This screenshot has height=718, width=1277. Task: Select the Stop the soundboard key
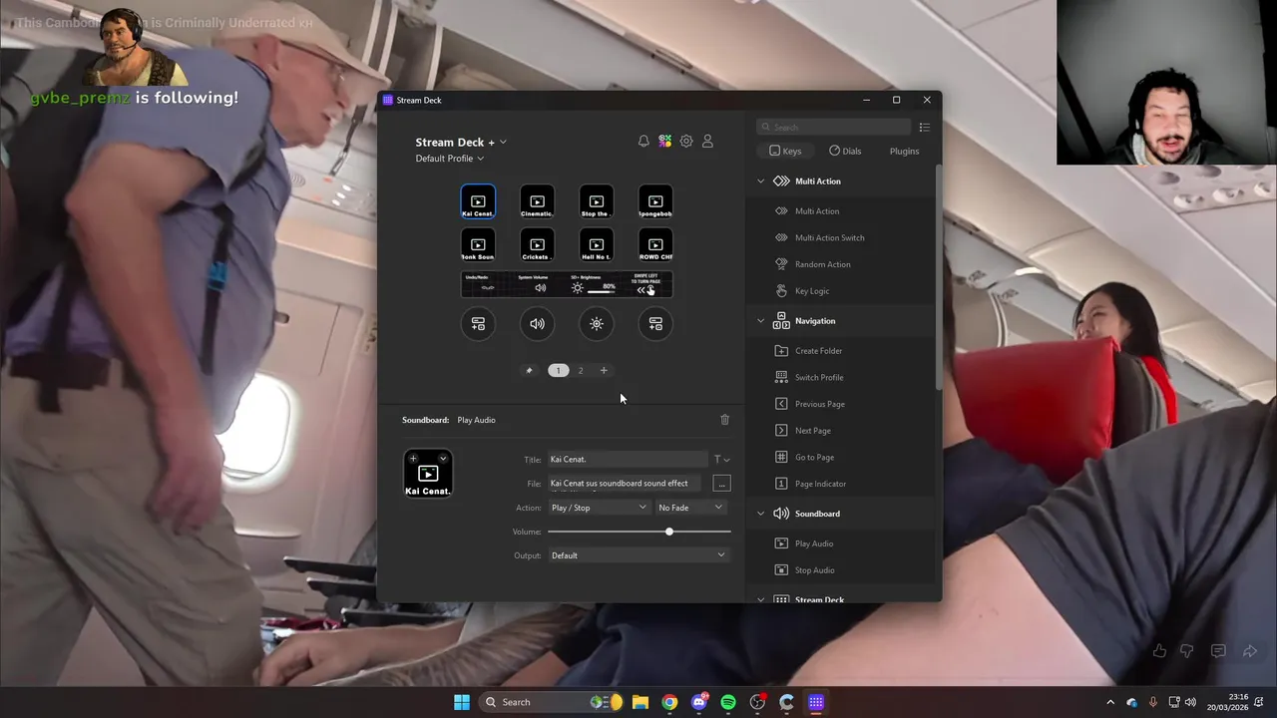point(597,201)
